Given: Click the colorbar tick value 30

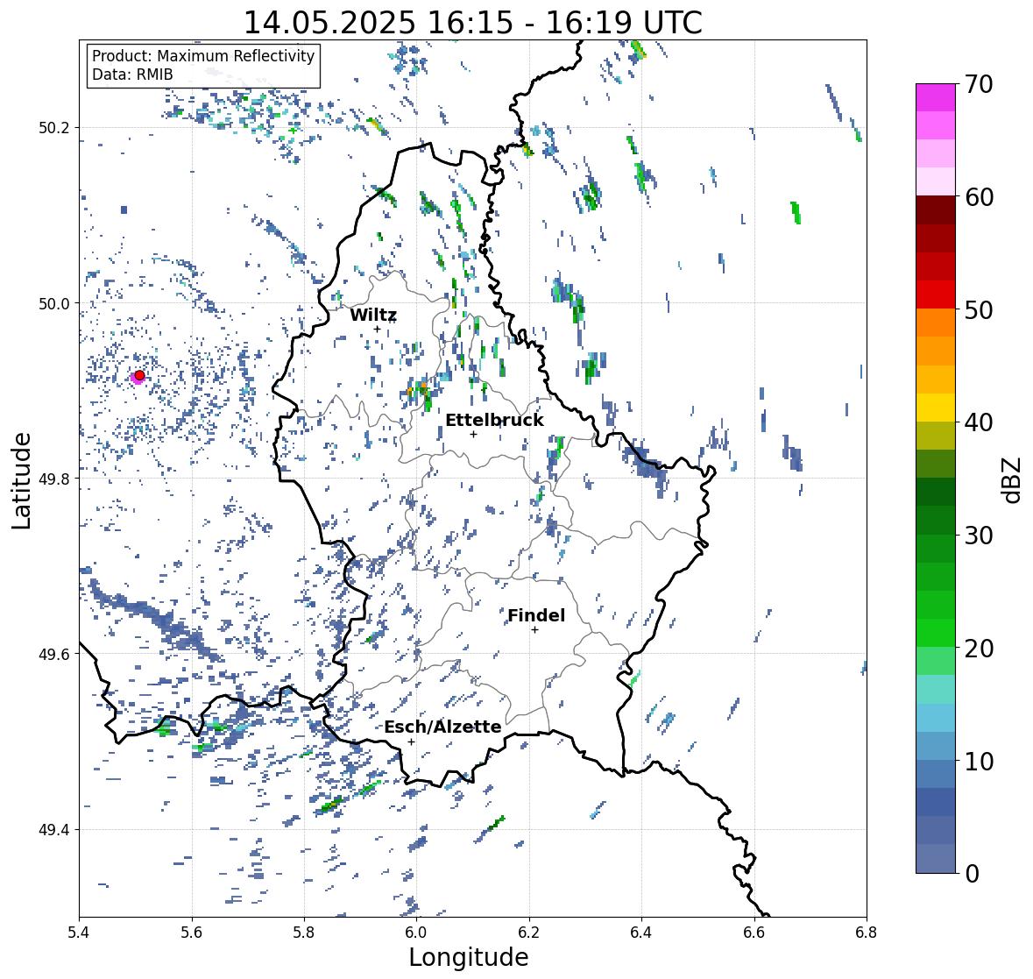Looking at the screenshot, I should 979,535.
